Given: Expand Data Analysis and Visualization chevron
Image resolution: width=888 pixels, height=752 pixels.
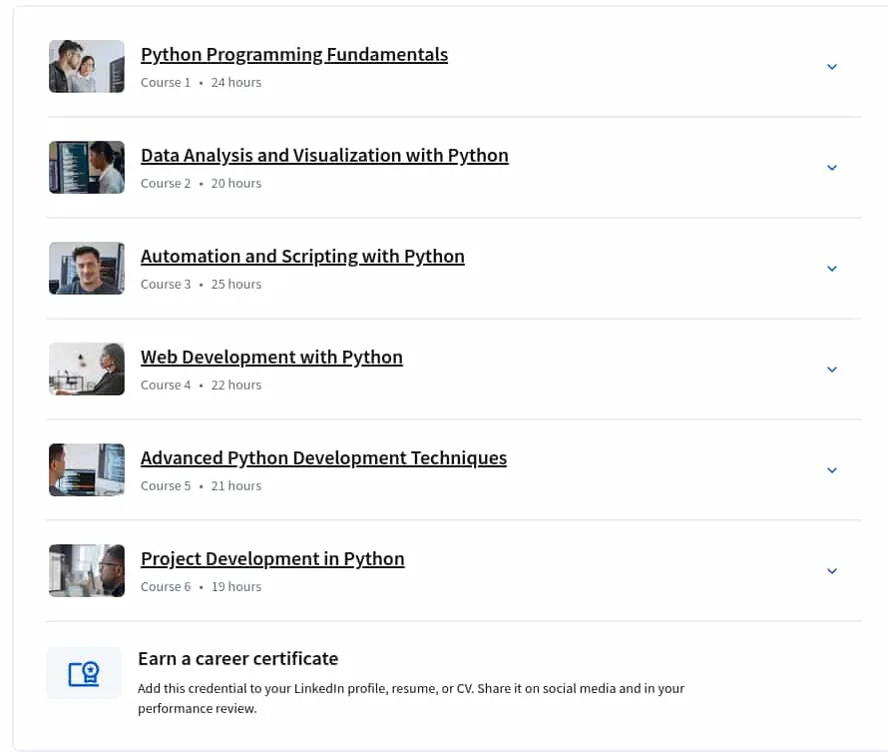Looking at the screenshot, I should (831, 168).
